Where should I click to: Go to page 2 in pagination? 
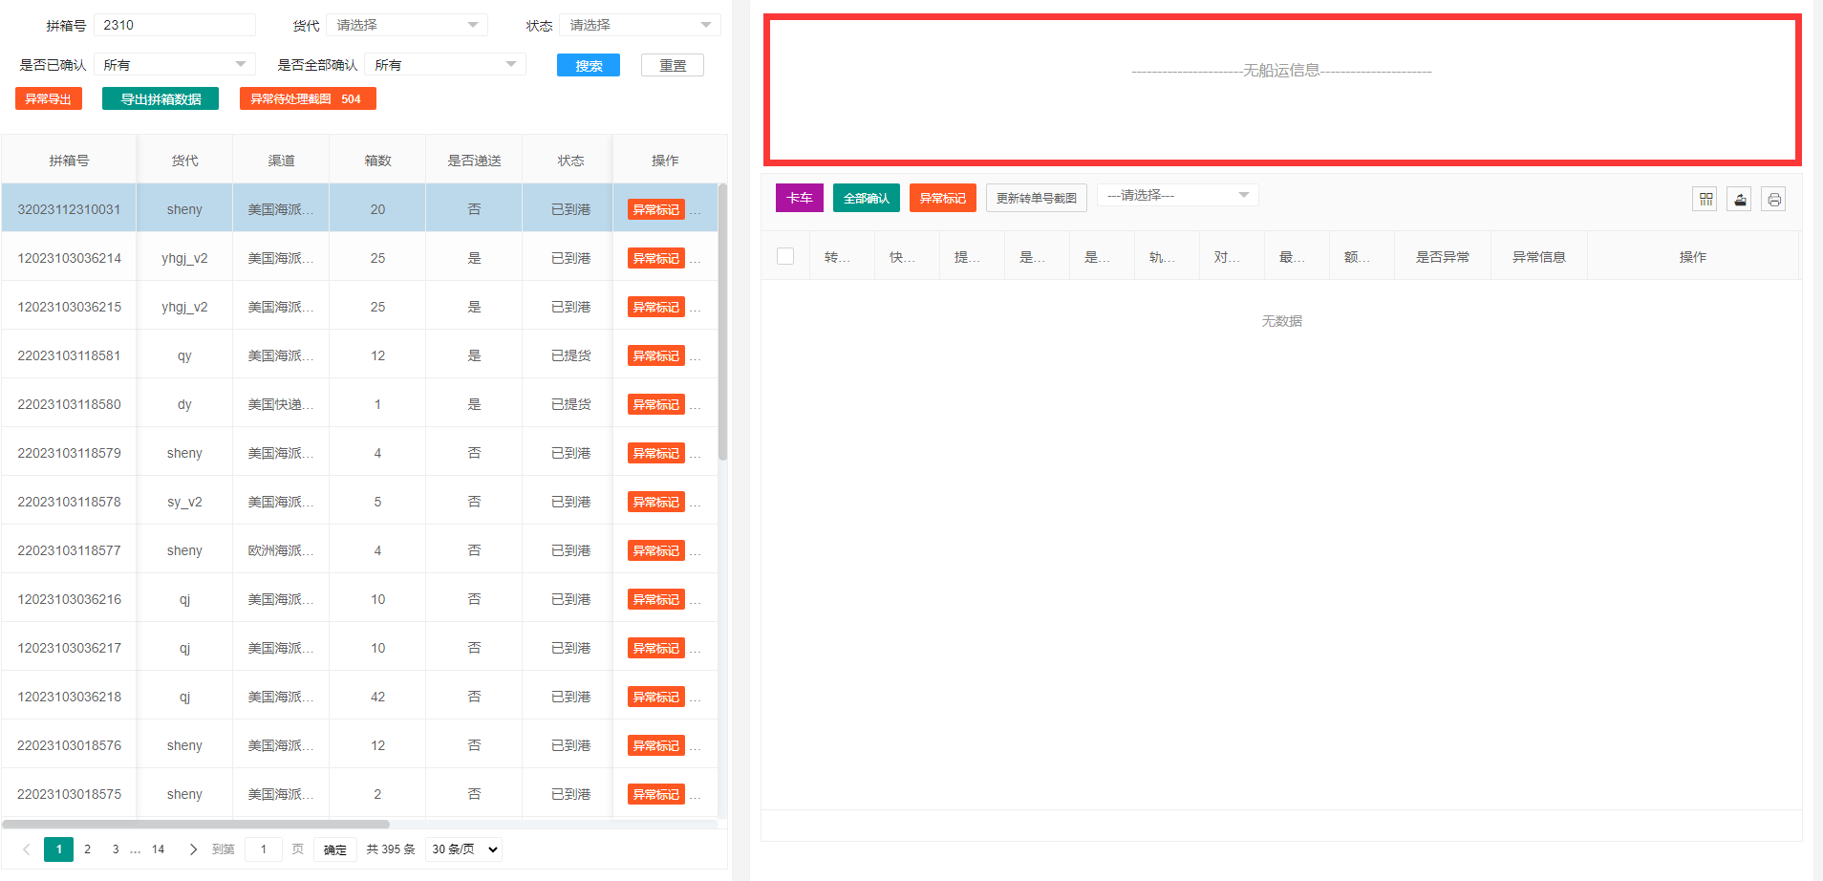tap(87, 849)
